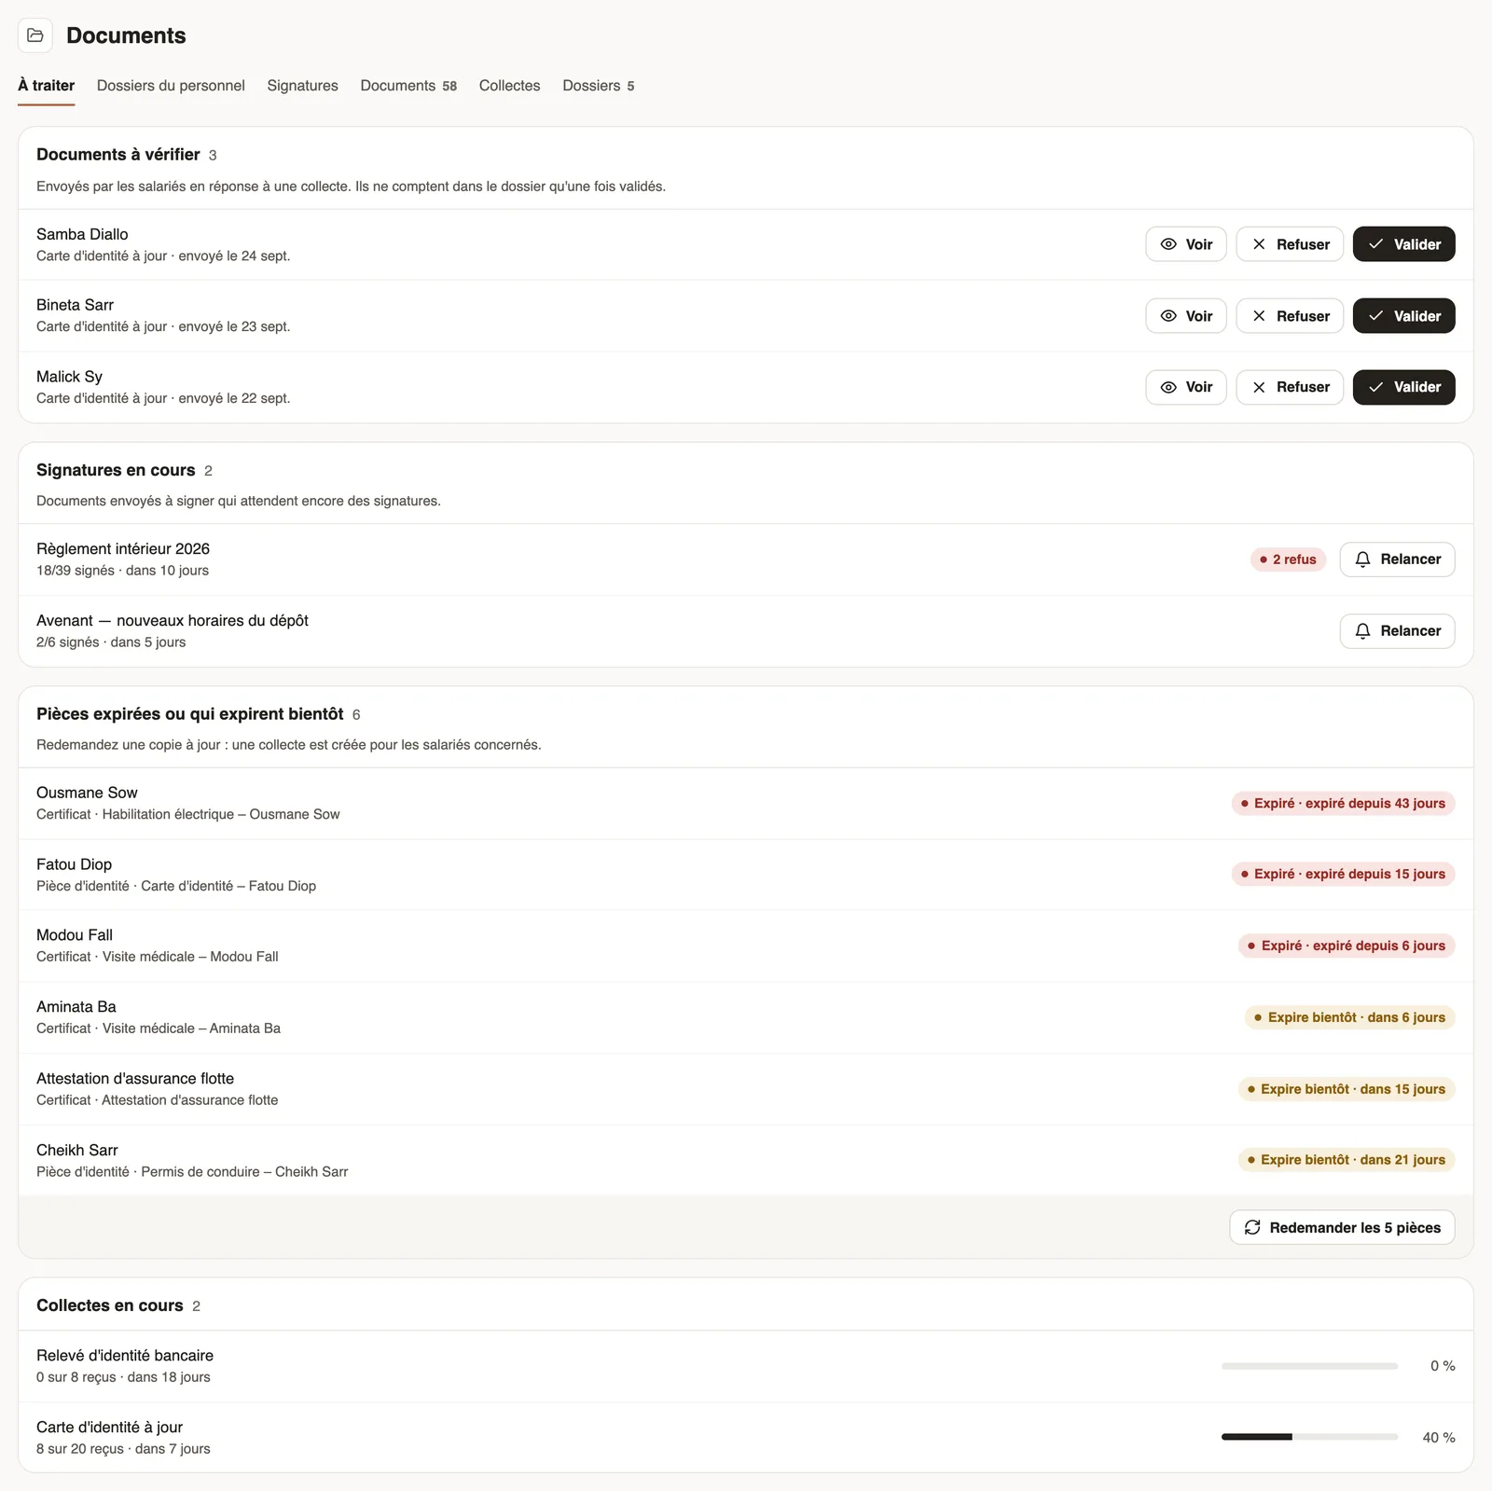Screen dimensions: 1492x1491
Task: Open the Dossiers 5 tab
Action: pyautogui.click(x=598, y=86)
